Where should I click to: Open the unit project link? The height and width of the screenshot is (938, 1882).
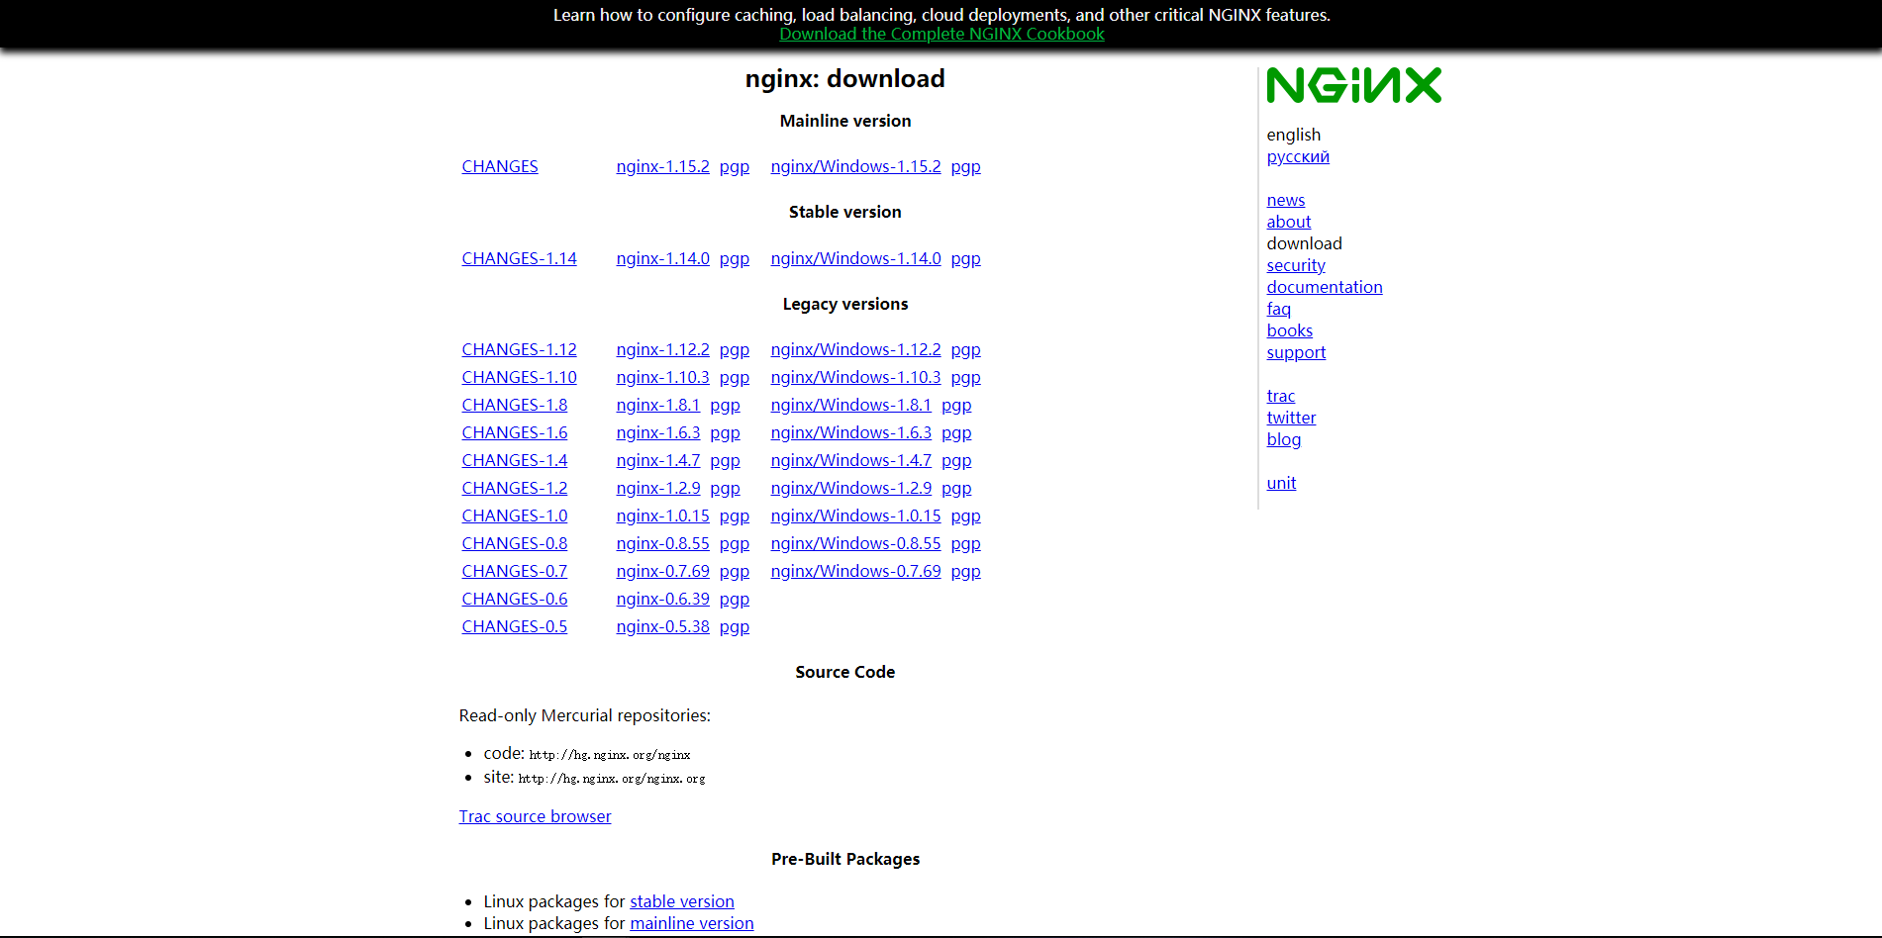pos(1281,483)
